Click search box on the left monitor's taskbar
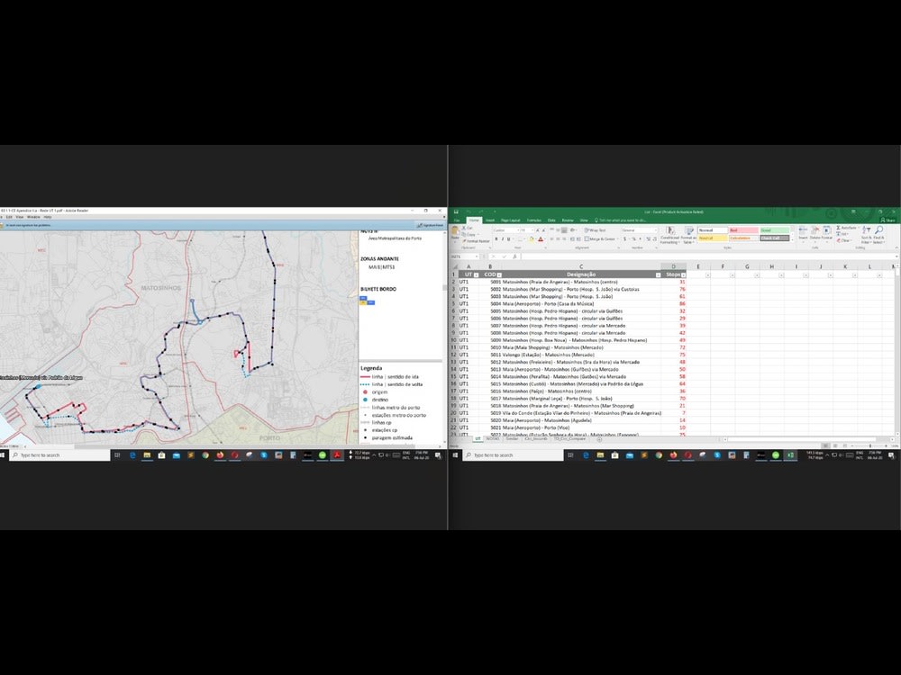This screenshot has height=675, width=901. (59, 455)
